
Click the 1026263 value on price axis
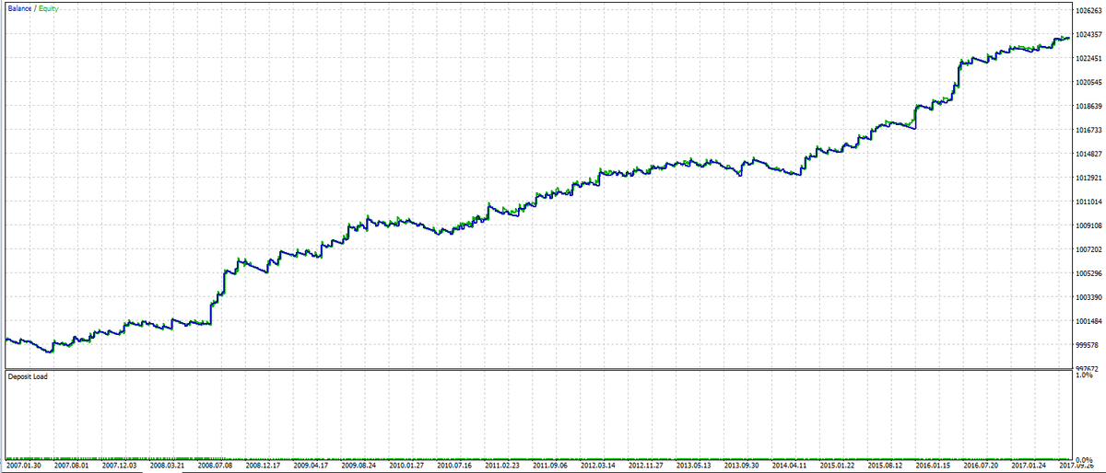tap(1089, 11)
